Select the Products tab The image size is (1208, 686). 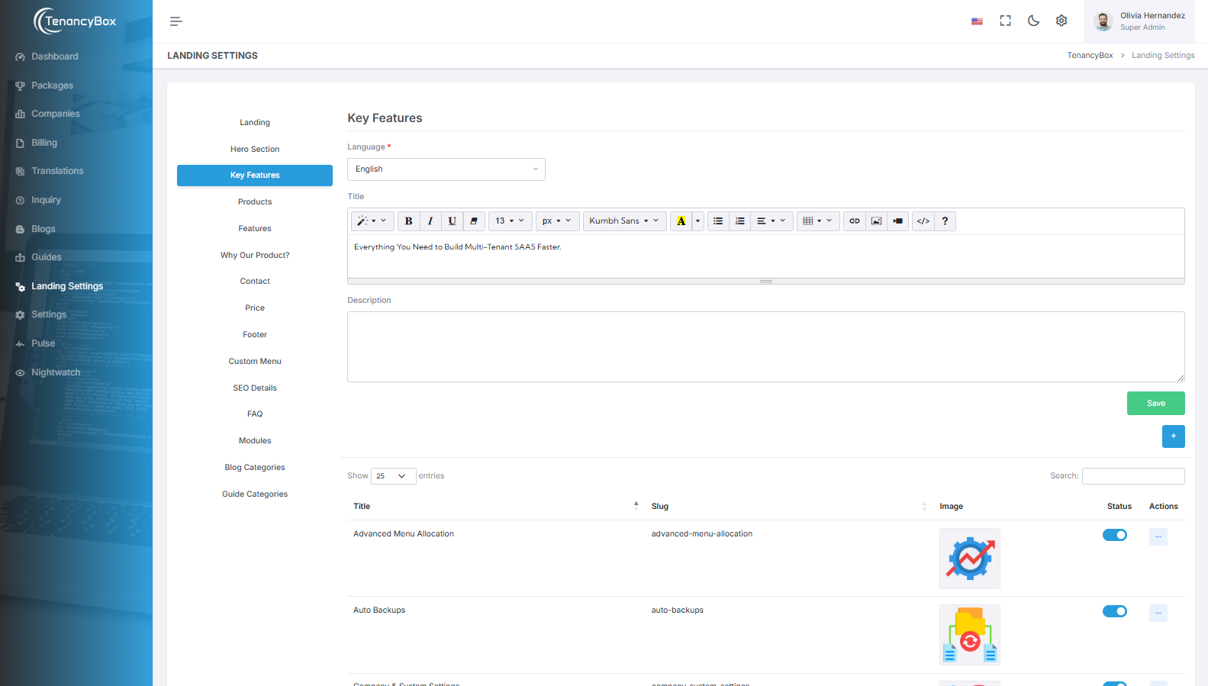255,202
